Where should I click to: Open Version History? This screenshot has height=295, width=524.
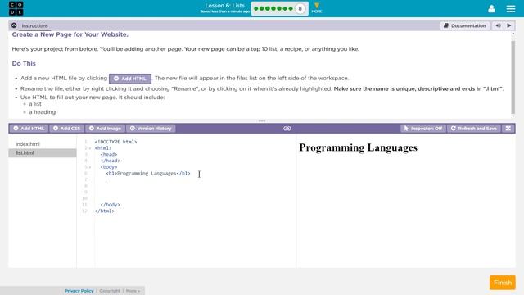coord(151,129)
